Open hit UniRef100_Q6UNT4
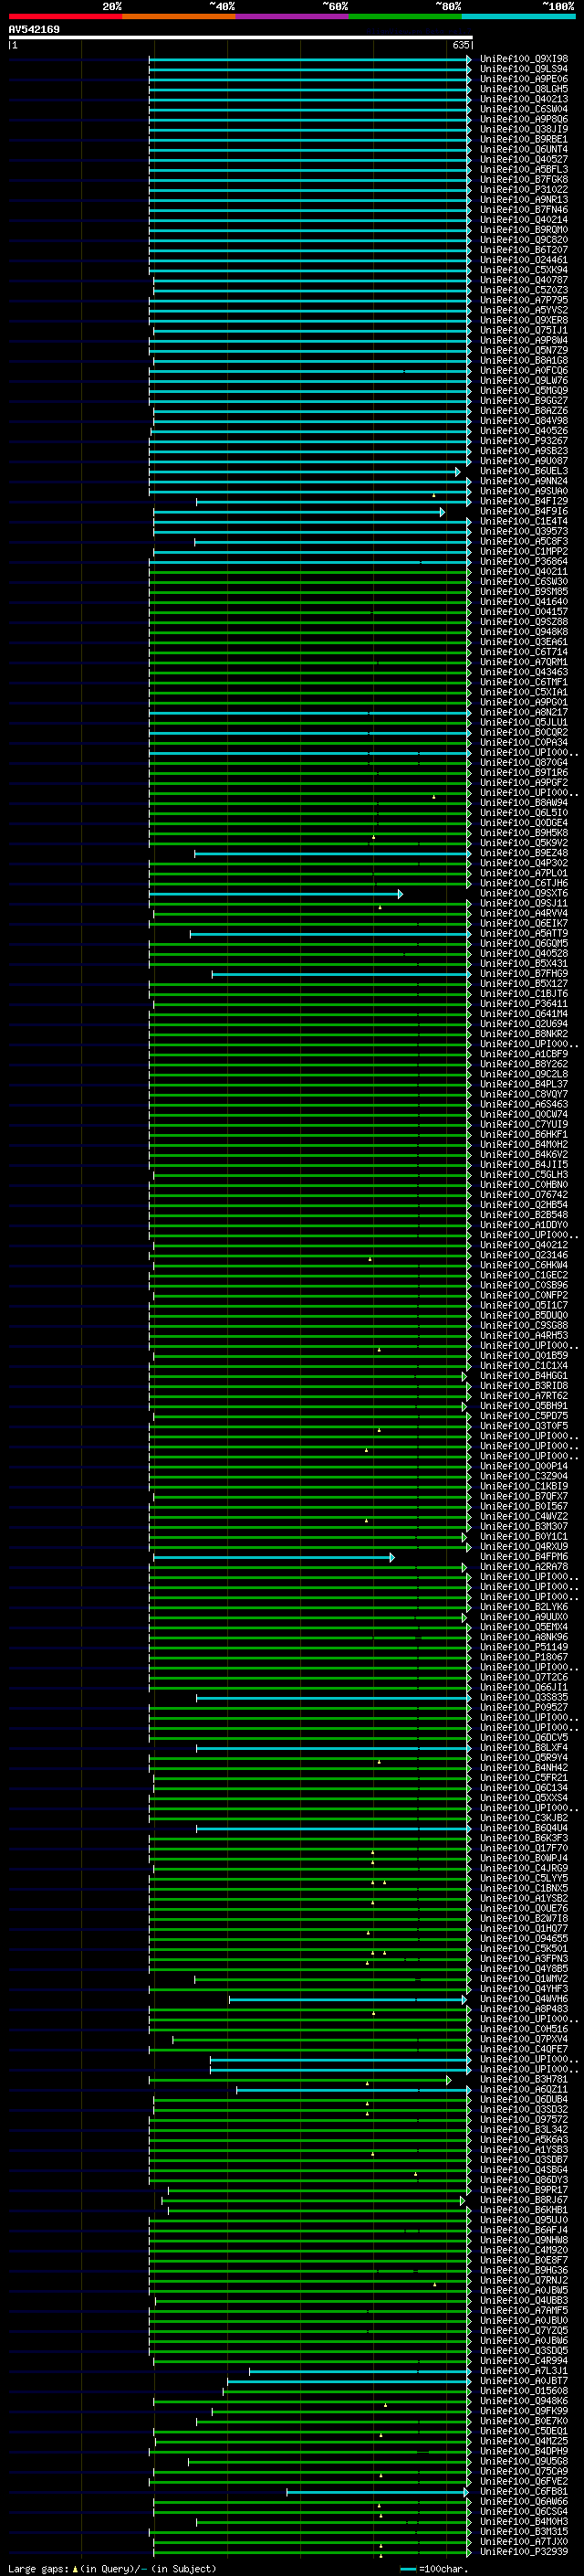584x2576 pixels. [523, 150]
